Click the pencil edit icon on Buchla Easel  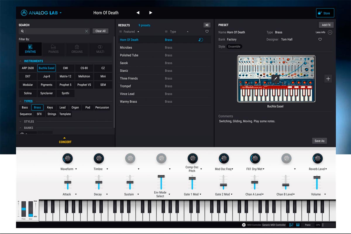(275, 78)
